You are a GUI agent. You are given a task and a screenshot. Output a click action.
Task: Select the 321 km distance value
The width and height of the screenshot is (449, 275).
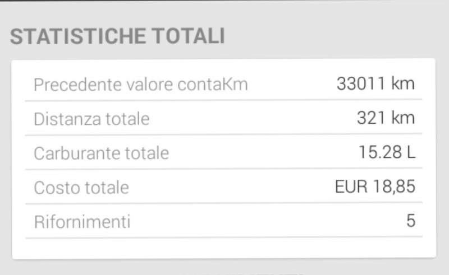coord(386,118)
